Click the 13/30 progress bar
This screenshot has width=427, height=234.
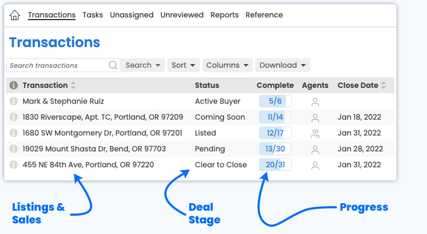[x=275, y=149]
